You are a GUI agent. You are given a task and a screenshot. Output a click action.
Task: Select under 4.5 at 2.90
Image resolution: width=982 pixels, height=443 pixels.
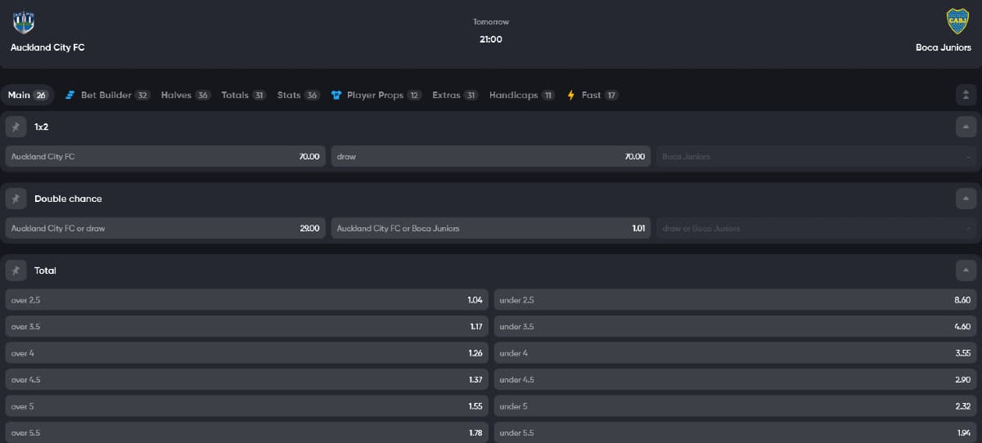click(736, 379)
